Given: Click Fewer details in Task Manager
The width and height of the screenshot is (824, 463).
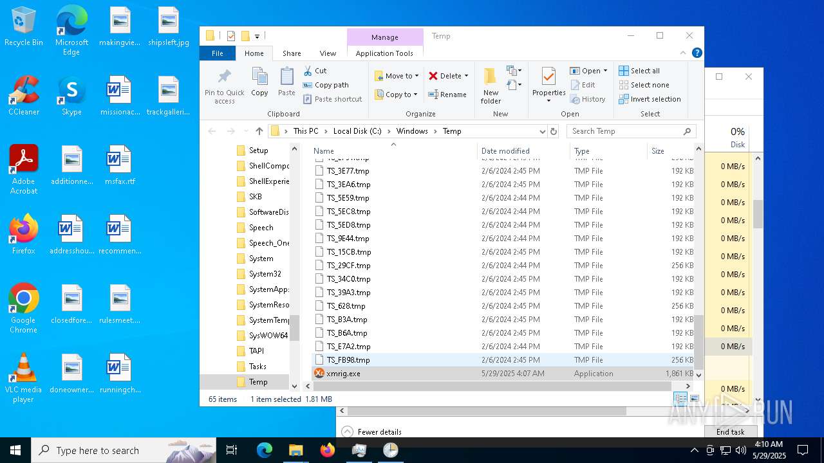Looking at the screenshot, I should 372,432.
